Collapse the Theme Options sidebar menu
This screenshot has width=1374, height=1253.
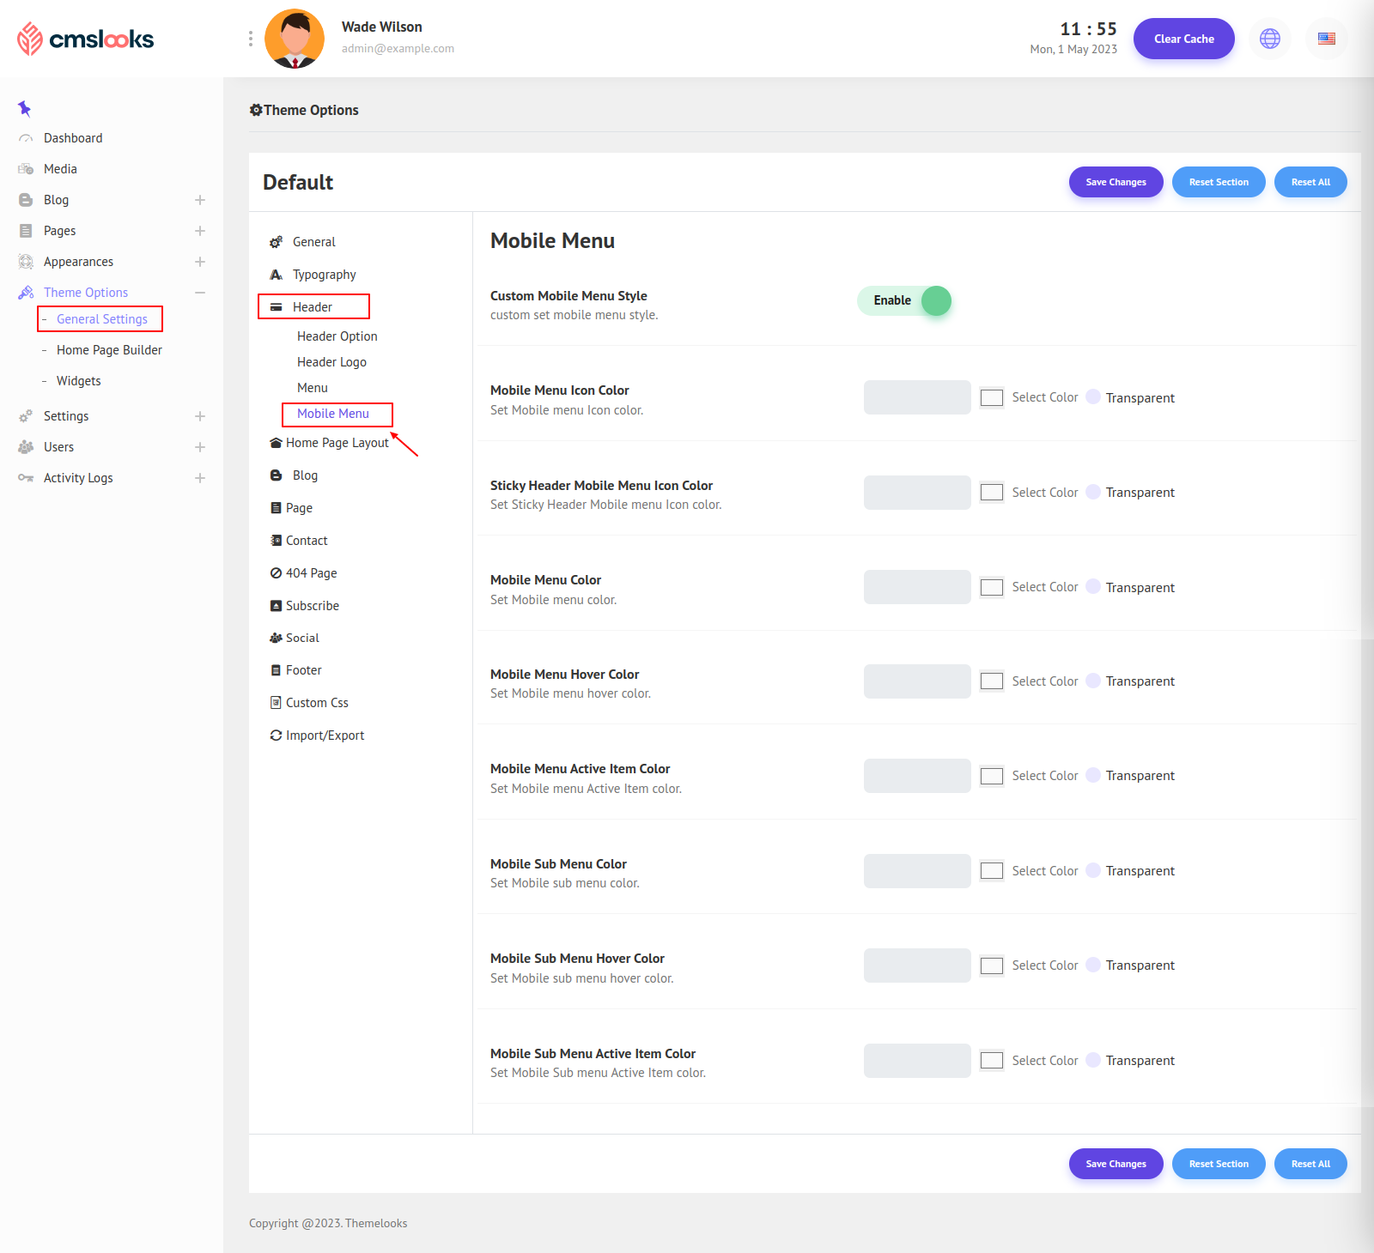(199, 293)
